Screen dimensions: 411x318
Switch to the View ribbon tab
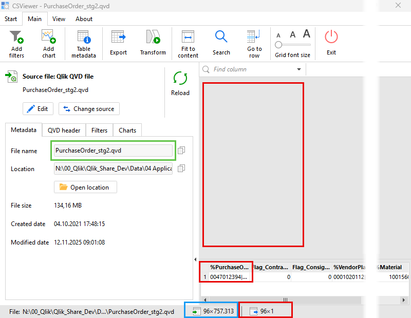[59, 19]
